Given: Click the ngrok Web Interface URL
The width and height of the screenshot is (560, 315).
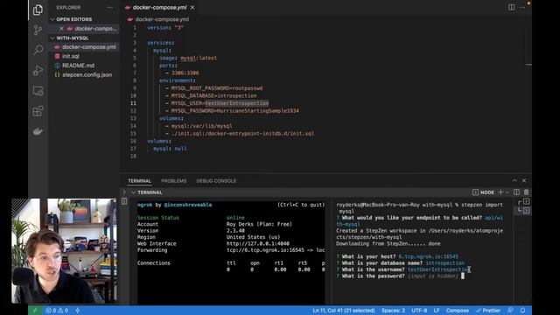Looking at the screenshot, I should [x=258, y=243].
